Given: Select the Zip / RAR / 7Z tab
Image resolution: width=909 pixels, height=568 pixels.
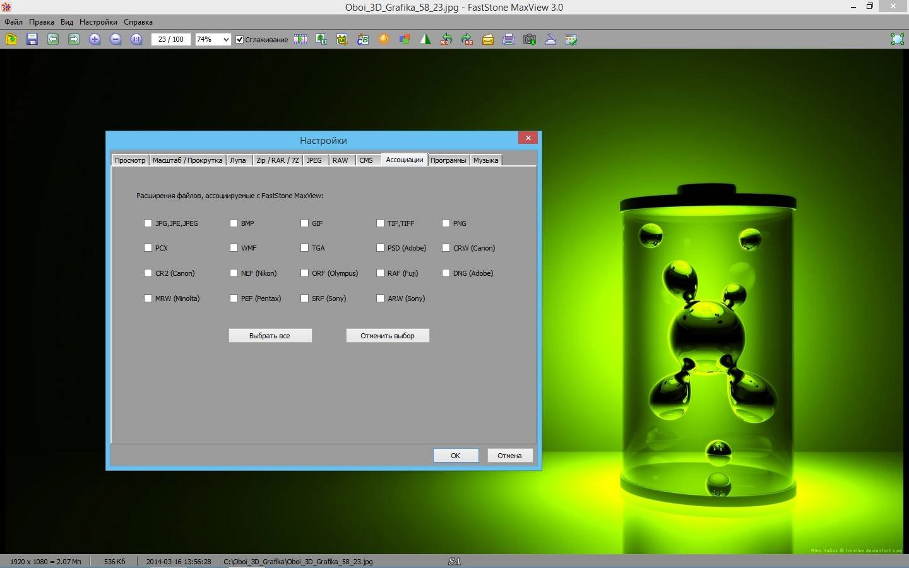Looking at the screenshot, I should click(278, 160).
